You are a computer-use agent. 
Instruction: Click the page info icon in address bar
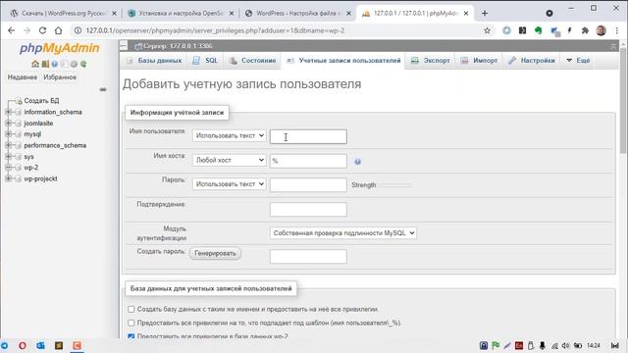pos(78,30)
